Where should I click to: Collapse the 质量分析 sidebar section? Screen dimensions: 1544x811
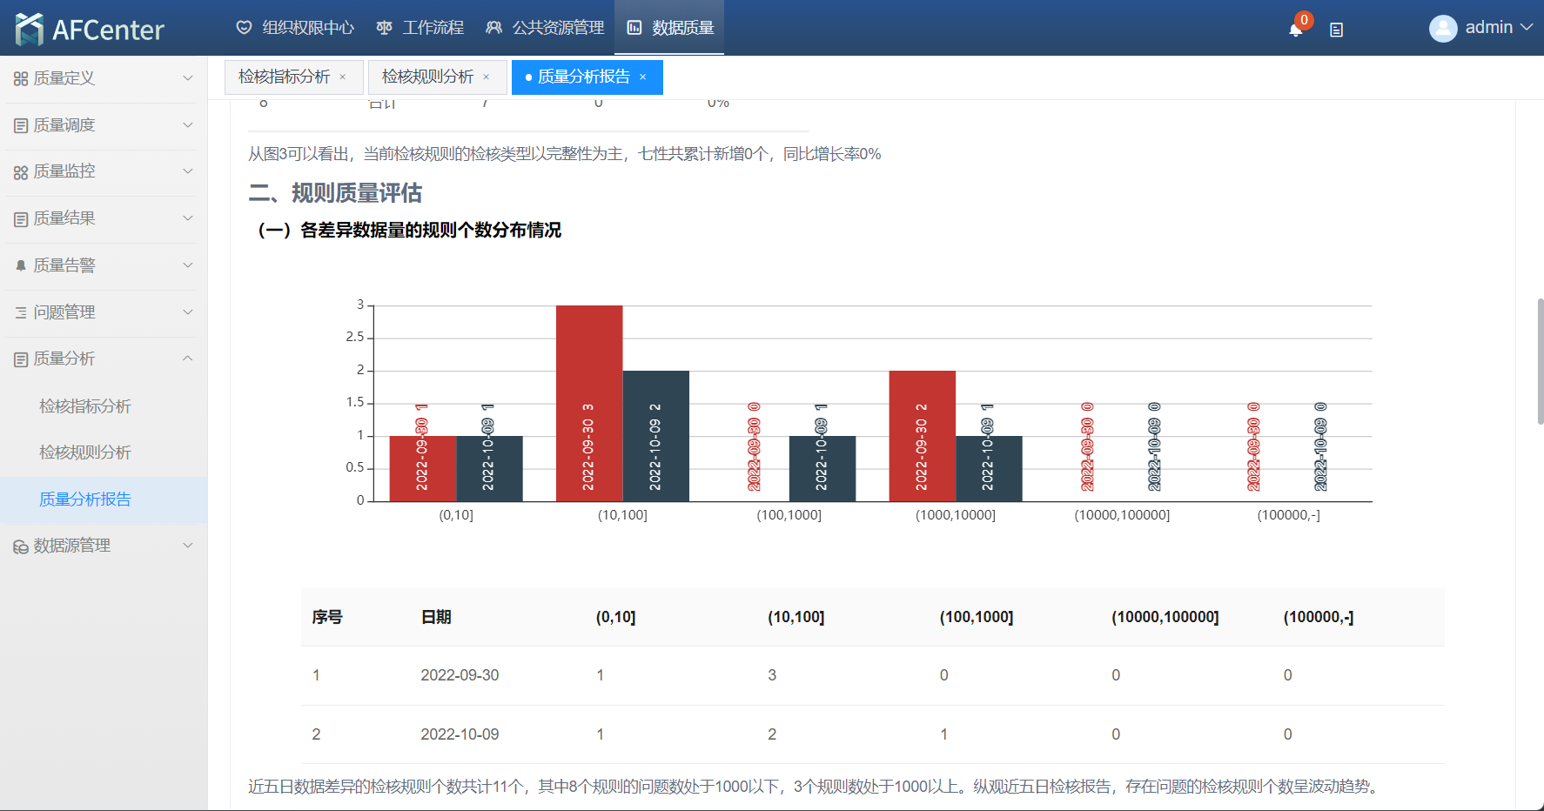click(x=103, y=359)
